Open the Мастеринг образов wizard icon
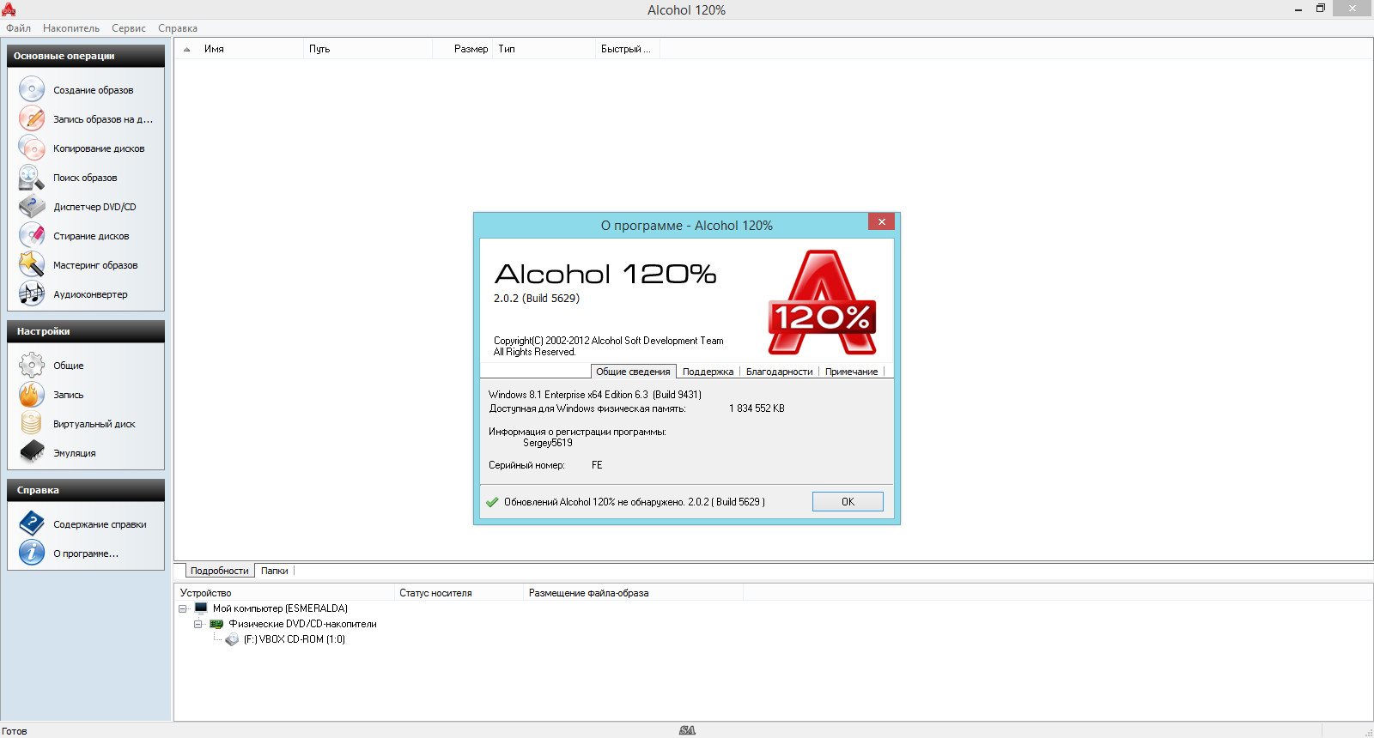 [32, 265]
